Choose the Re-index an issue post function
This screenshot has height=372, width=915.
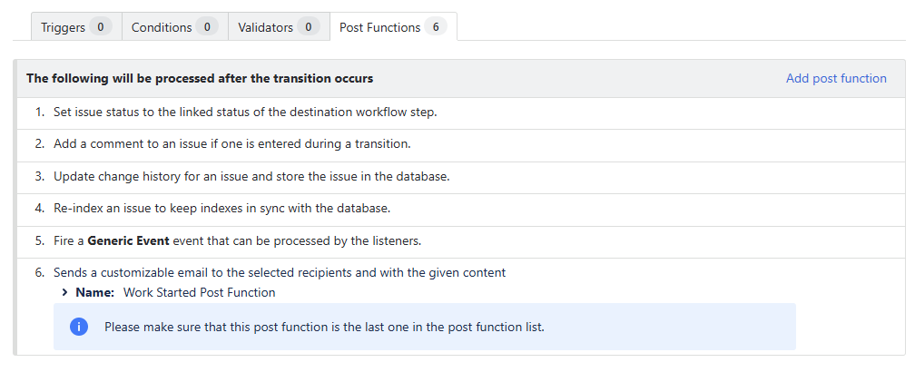coord(221,208)
